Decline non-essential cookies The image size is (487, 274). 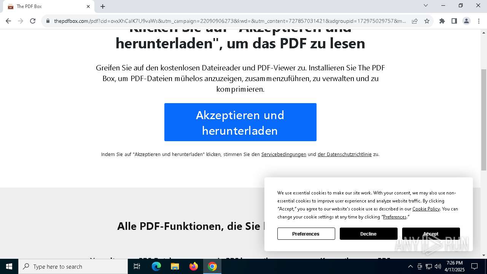click(x=369, y=234)
